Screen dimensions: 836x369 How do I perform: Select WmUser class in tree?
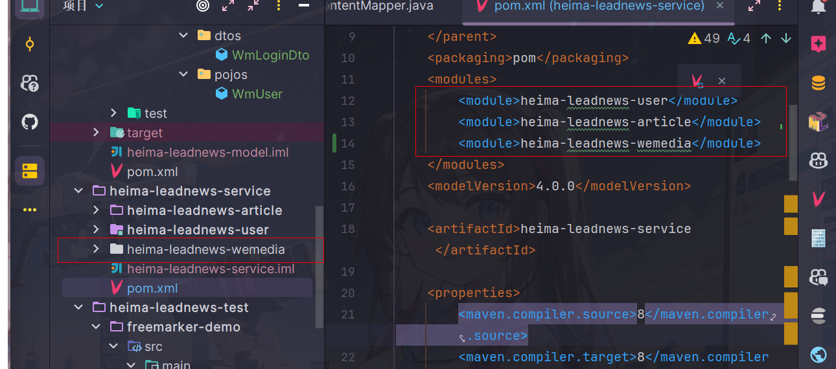pyautogui.click(x=250, y=94)
